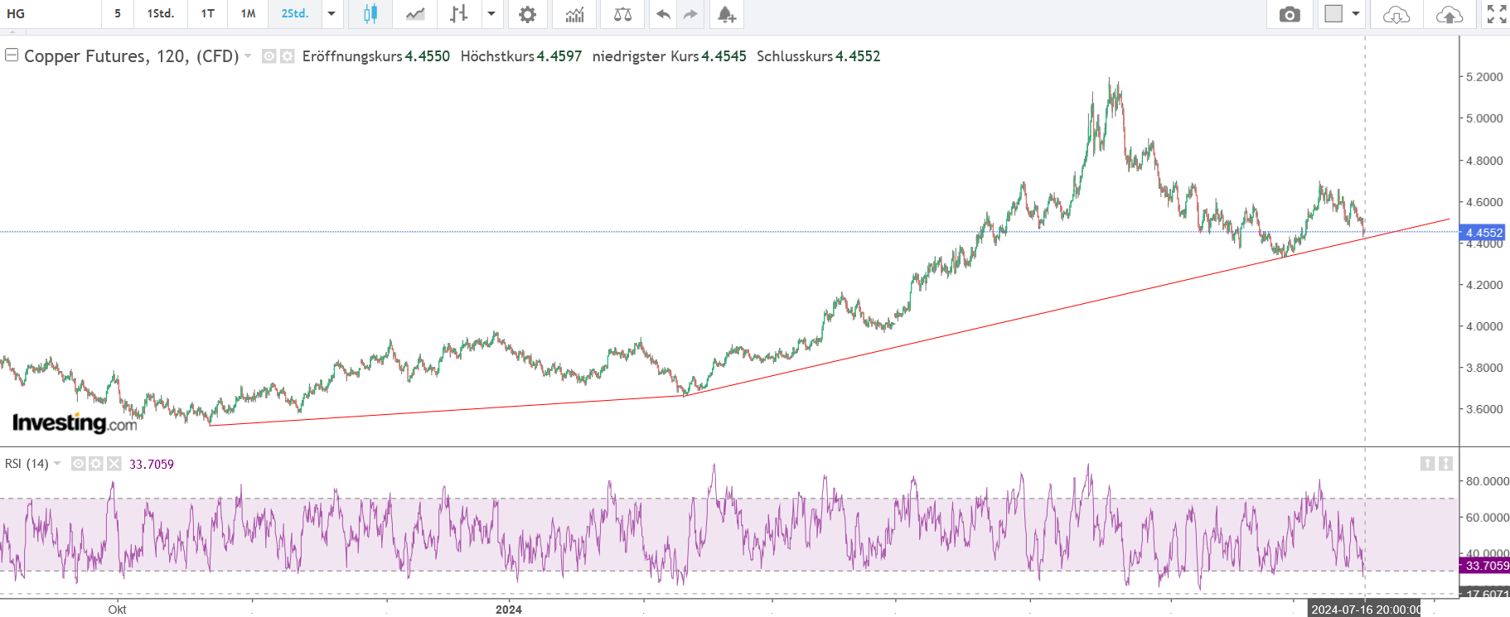Open Copper Futures series settings gear
Viewport: 1510px width, 617px height.
coord(287,56)
